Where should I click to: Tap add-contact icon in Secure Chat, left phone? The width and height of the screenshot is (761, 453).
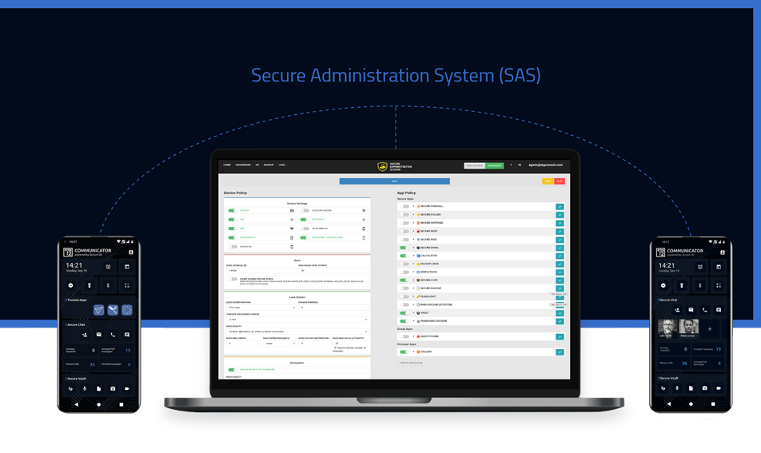(x=85, y=335)
